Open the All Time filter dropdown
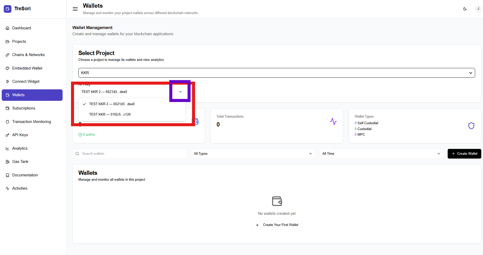483x255 pixels. click(x=381, y=154)
